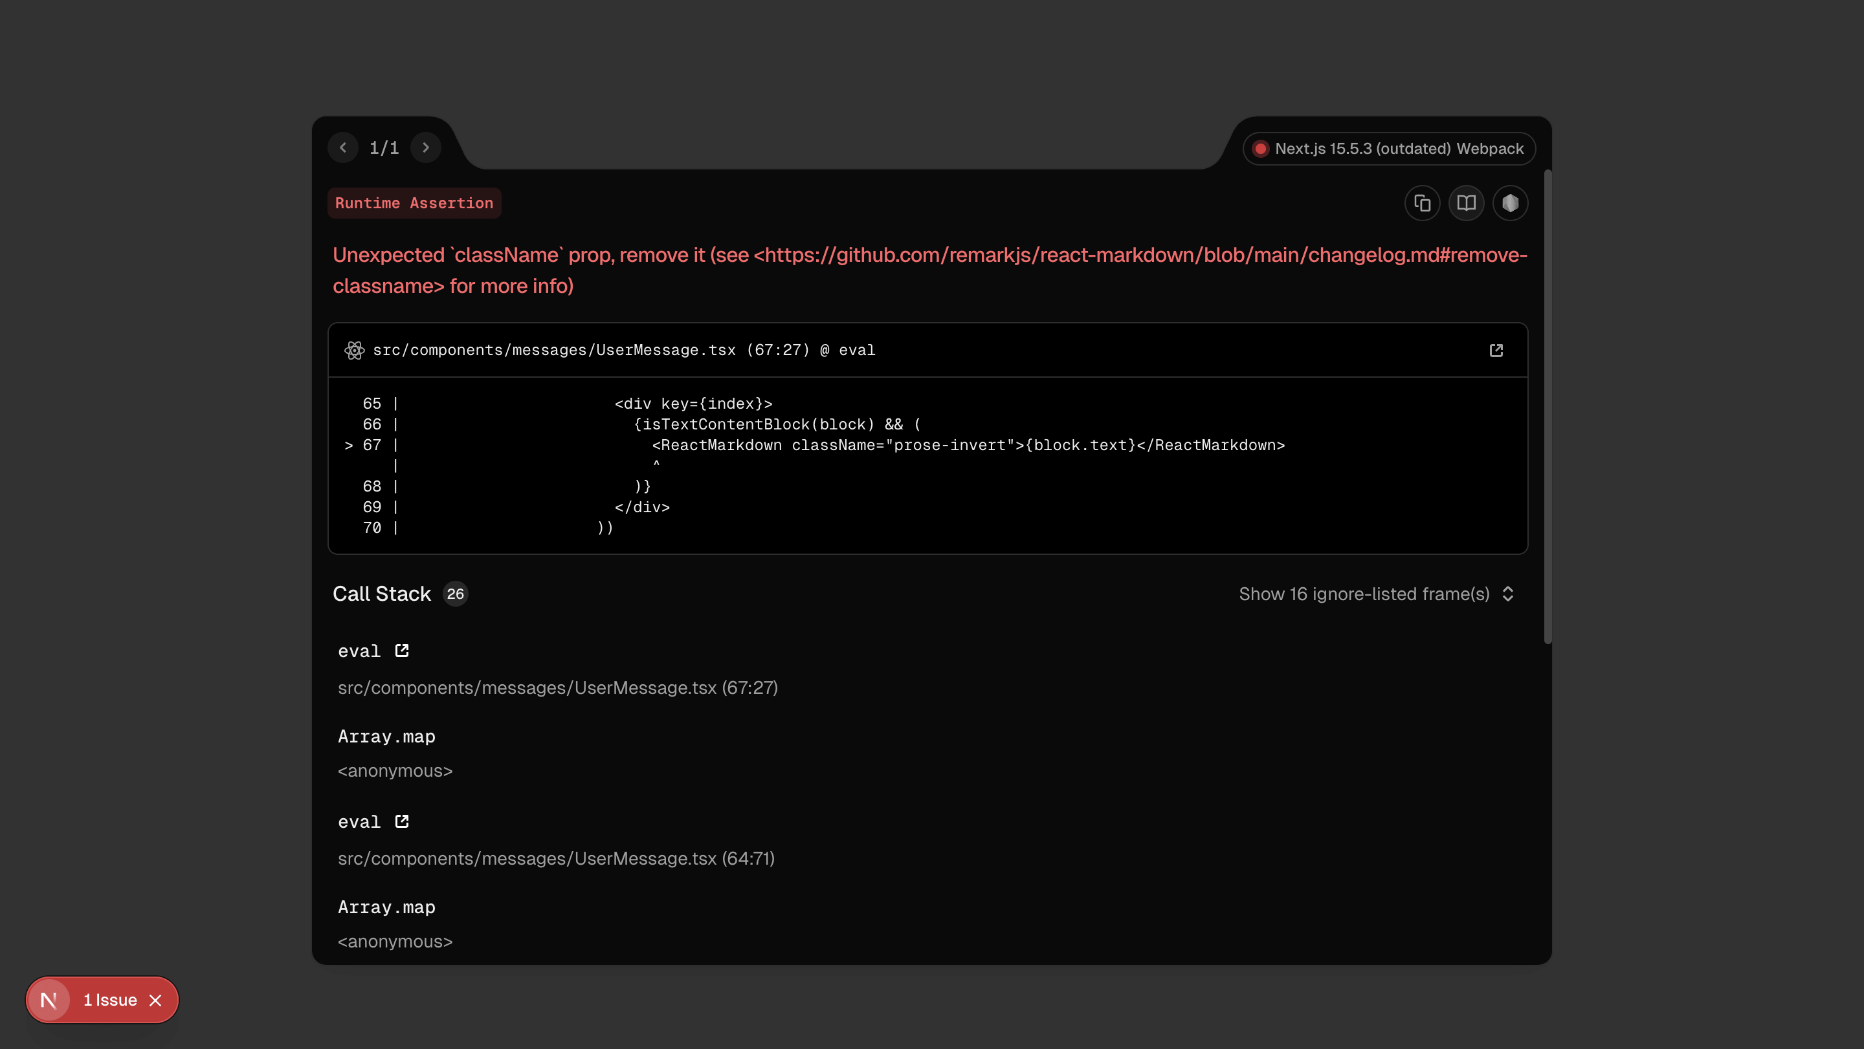Open Next.js N logo dev tools
The height and width of the screenshot is (1049, 1864).
pyautogui.click(x=49, y=1000)
